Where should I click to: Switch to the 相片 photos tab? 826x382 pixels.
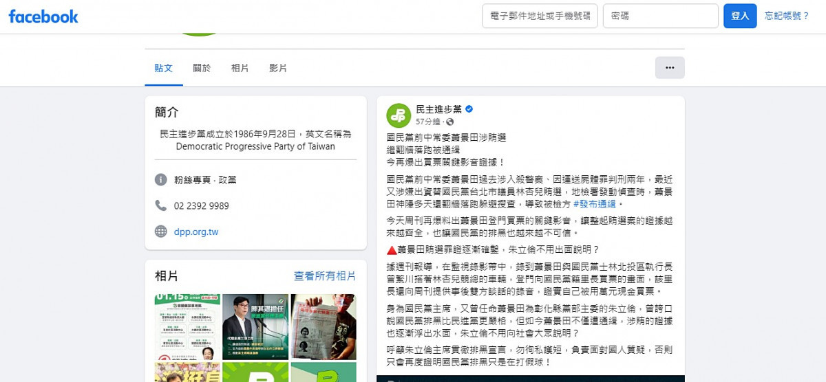tap(240, 68)
